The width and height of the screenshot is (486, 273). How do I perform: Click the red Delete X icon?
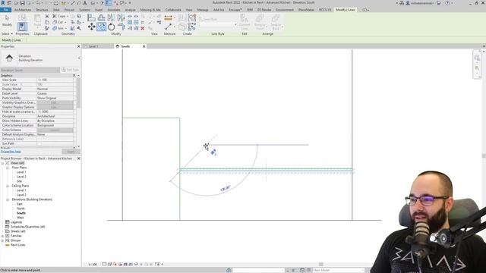(143, 29)
